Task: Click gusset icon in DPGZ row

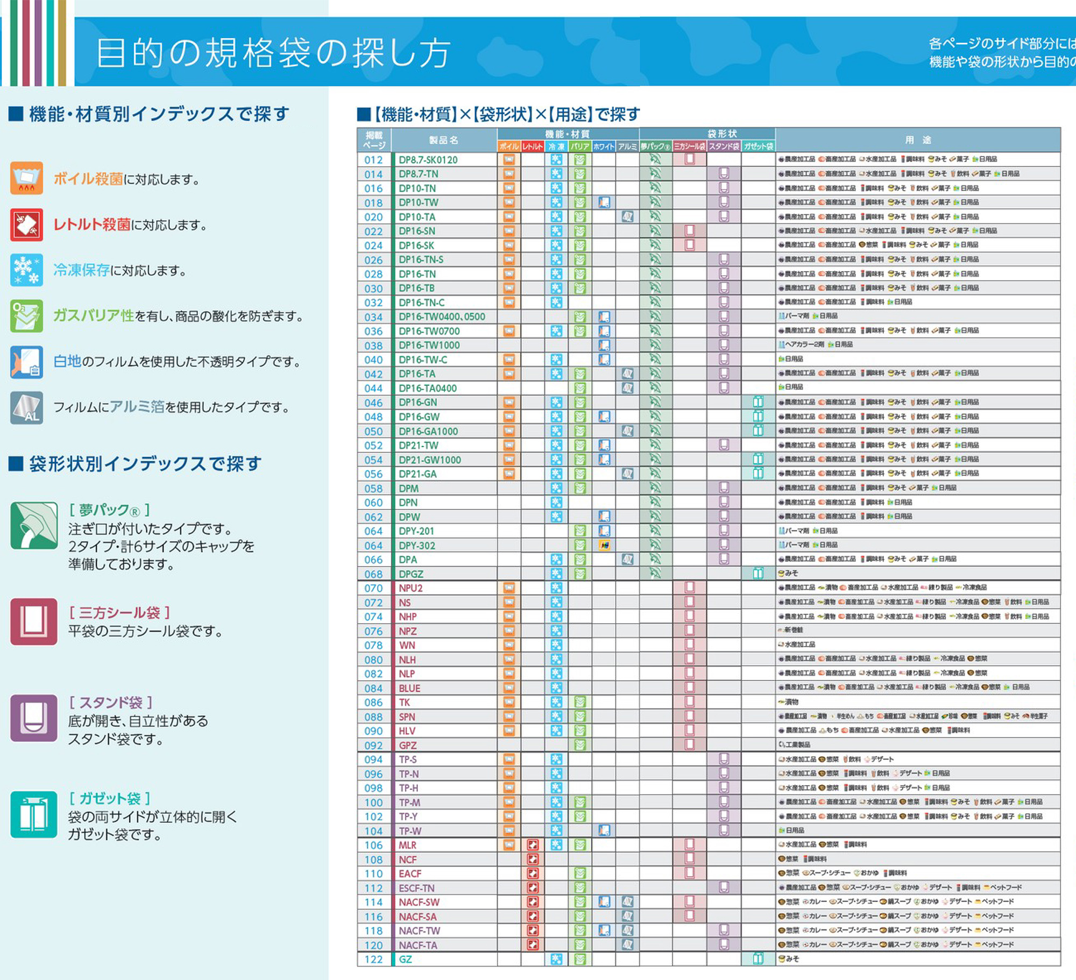Action: (758, 574)
